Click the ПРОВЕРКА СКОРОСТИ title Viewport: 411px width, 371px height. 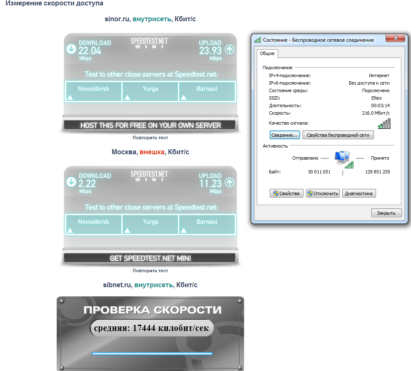pyautogui.click(x=152, y=310)
